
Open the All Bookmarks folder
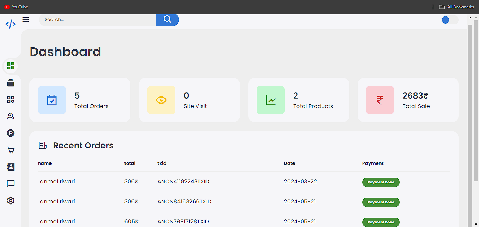(457, 7)
